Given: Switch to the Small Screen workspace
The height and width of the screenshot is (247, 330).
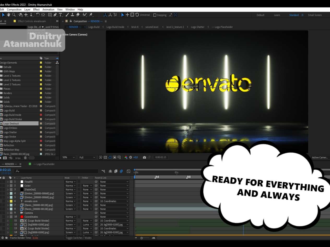Looking at the screenshot, I should pyautogui.click(x=315, y=15).
